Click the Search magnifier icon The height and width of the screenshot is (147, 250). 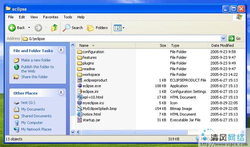[66, 28]
